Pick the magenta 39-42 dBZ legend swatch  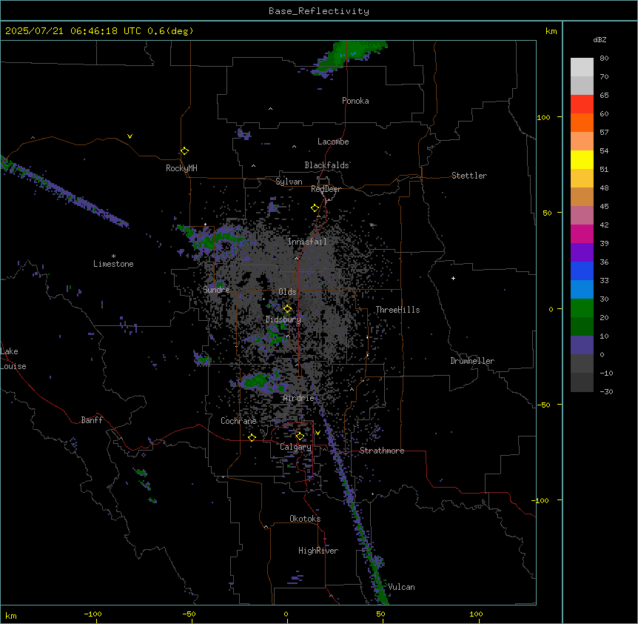(582, 233)
